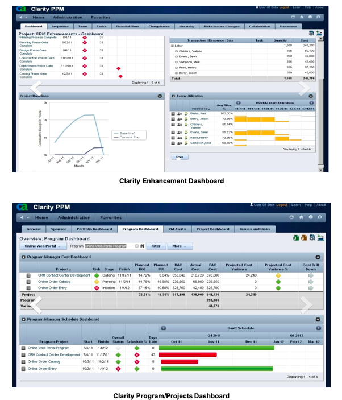Click search magnifier in Program Dashboard navigation bar

click(320, 217)
